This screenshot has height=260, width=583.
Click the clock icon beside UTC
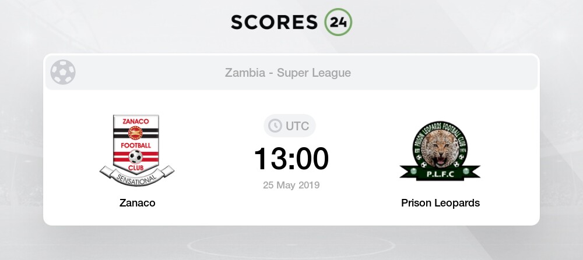[x=273, y=125]
